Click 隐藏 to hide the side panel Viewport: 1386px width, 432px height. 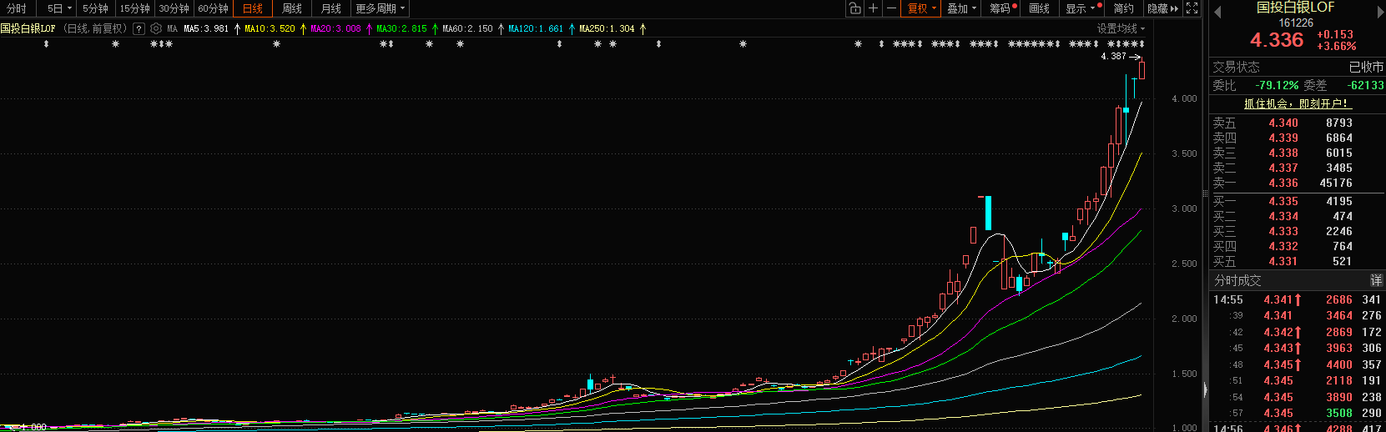[x=1162, y=8]
